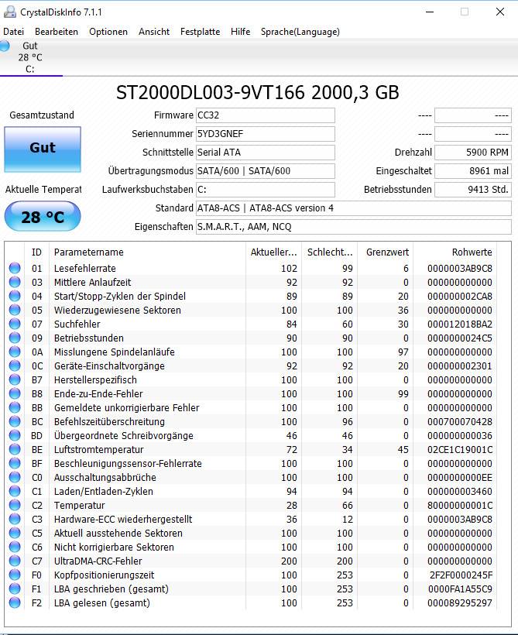The height and width of the screenshot is (635, 518).
Task: Click status orb for Beschleunigungssensor-Fehlerrate
Action: click(x=15, y=463)
